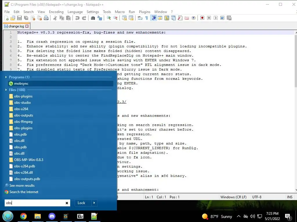The height and width of the screenshot is (222, 297).
Task: Start macro recording with the red dot
Action: [x=202, y=18]
